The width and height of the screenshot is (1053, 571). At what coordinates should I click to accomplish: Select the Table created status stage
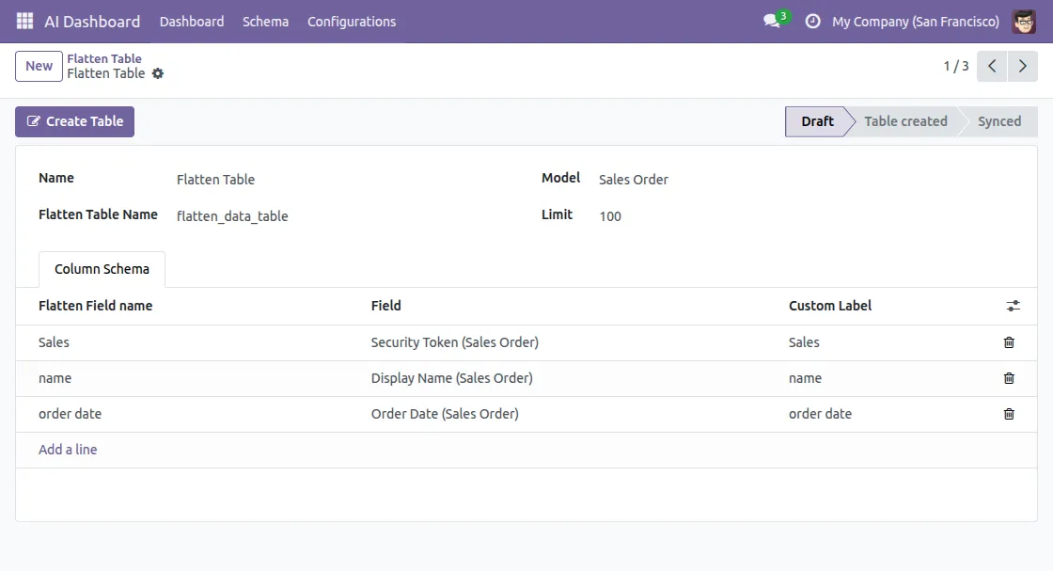click(905, 121)
